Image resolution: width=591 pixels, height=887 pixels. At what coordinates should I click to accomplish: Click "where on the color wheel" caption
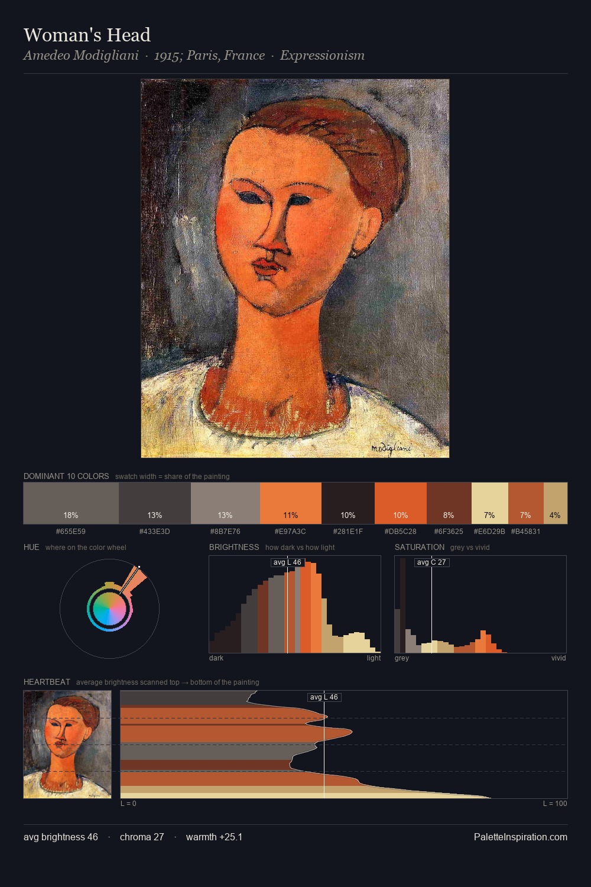[86, 548]
